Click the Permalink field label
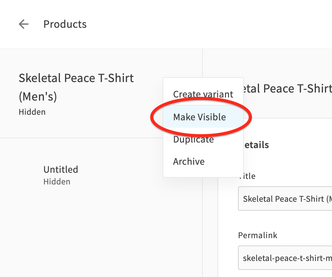 [x=258, y=235]
